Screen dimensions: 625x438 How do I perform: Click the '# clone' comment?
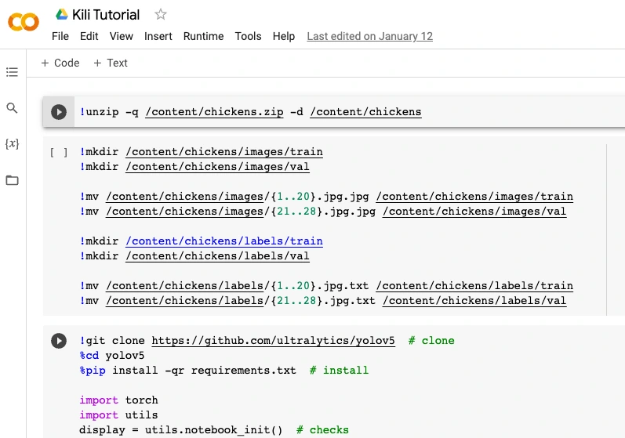point(431,341)
